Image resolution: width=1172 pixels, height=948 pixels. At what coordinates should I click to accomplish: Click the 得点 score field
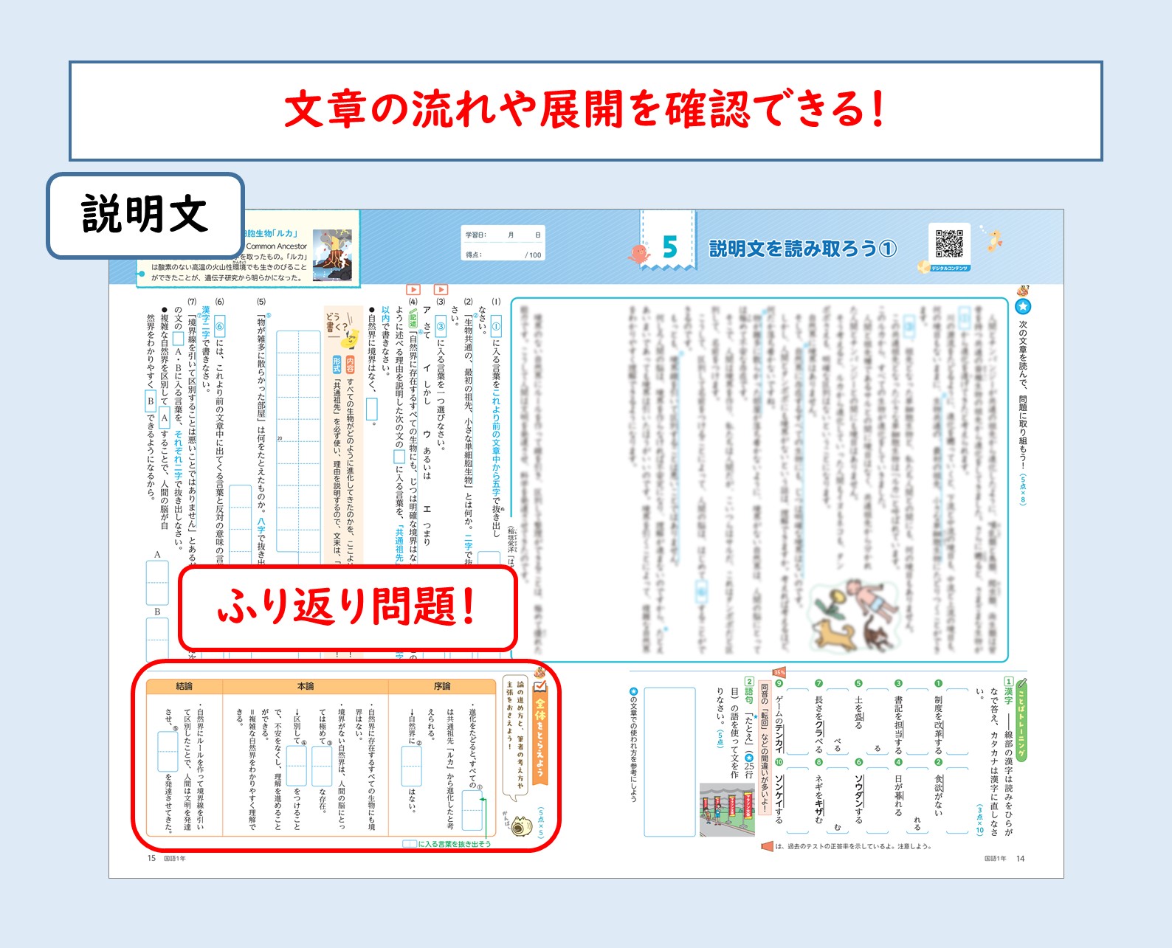[504, 255]
